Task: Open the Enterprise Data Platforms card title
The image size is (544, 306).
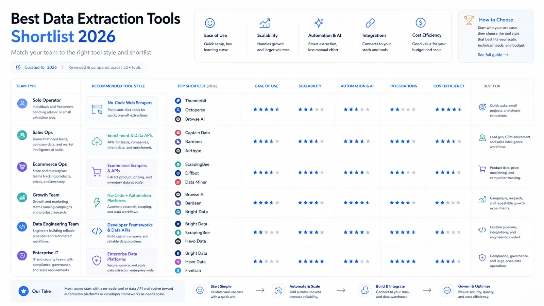Action: 122,257
